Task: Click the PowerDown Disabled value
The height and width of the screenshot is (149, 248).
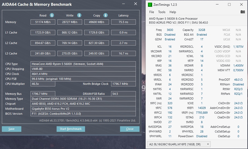Action: [202, 136]
